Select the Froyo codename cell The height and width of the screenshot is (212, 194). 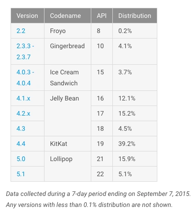point(67,31)
